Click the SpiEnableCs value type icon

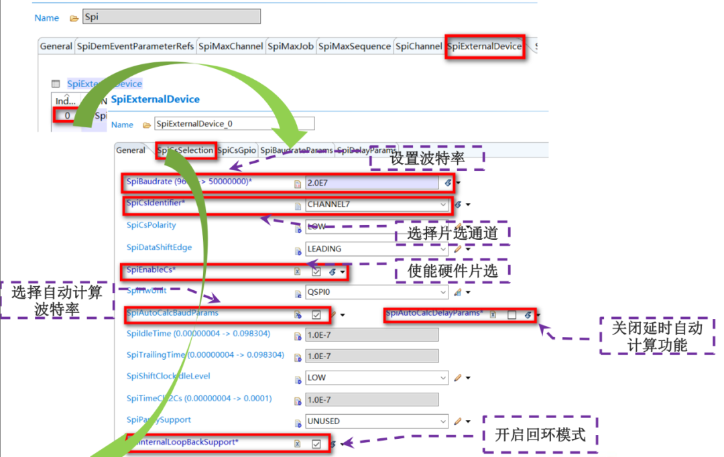[x=298, y=272]
